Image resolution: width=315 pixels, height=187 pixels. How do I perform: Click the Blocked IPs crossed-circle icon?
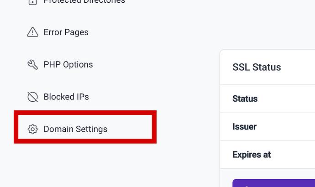tap(32, 97)
